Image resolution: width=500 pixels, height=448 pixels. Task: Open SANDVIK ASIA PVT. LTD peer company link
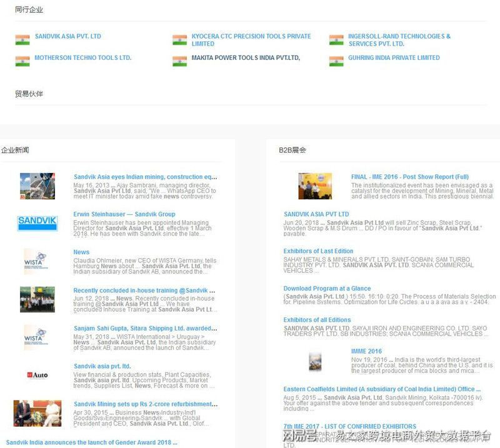coord(68,36)
